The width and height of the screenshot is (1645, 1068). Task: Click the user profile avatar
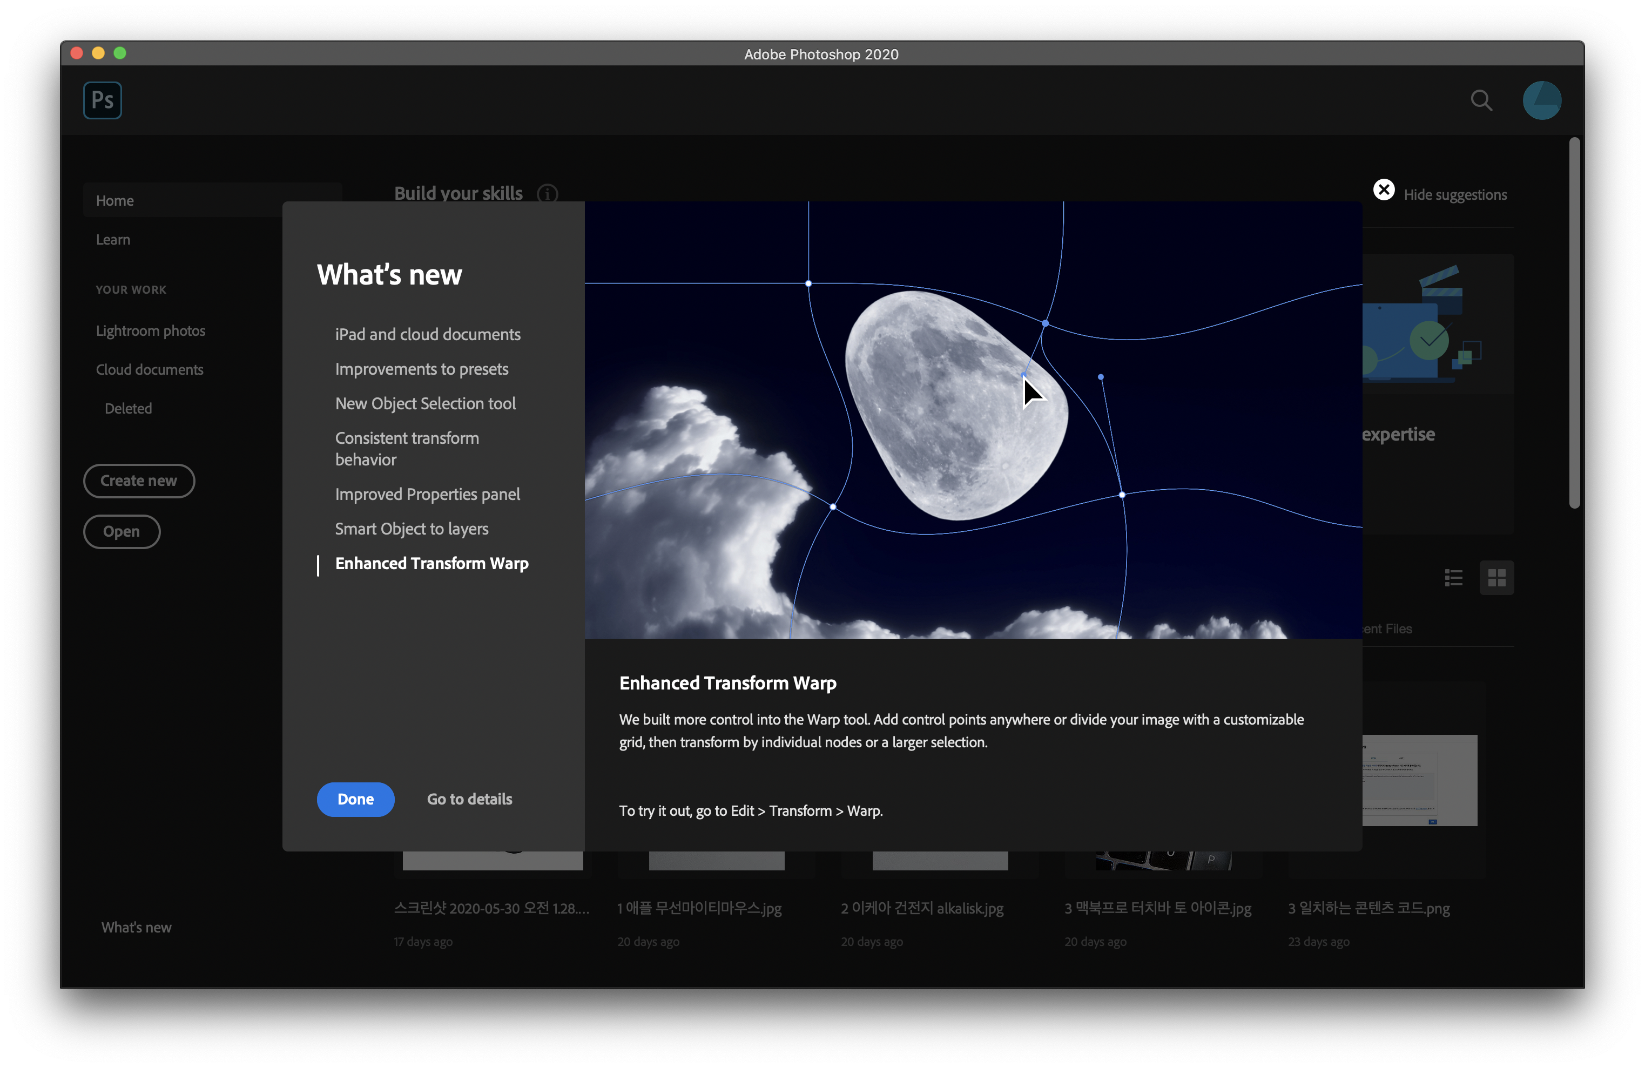coord(1541,100)
